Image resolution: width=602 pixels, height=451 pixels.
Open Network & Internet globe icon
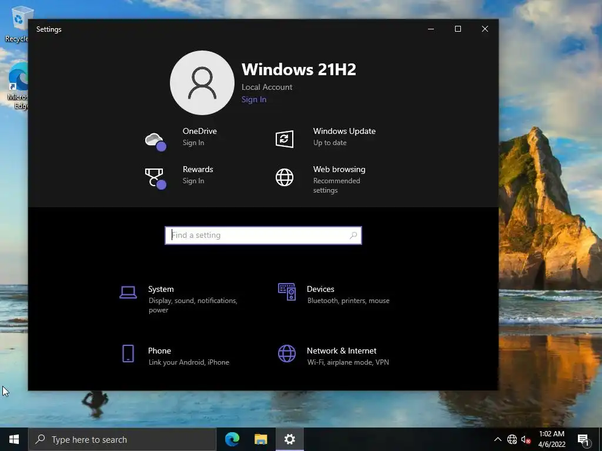pyautogui.click(x=287, y=353)
